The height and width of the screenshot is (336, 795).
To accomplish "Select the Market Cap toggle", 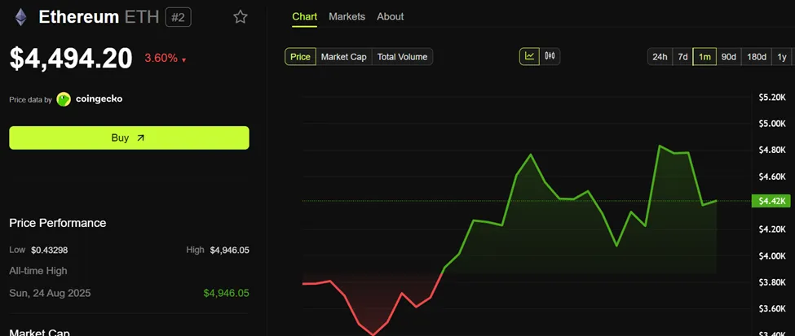I will (x=343, y=57).
